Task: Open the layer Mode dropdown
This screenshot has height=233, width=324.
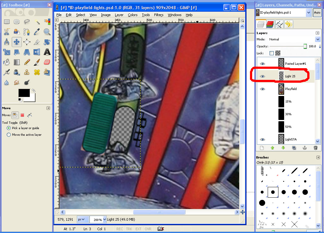Action: (318, 39)
